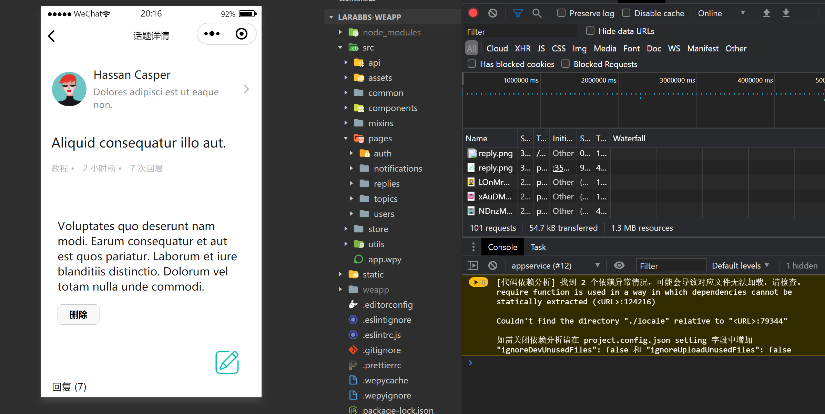Image resolution: width=825 pixels, height=414 pixels.
Task: Click the export HAR download arrow
Action: point(786,13)
